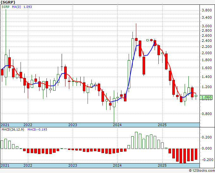The image size is (215, 173).
Task: Click 2021 on the MACD panel timeline
Action: tap(5, 165)
